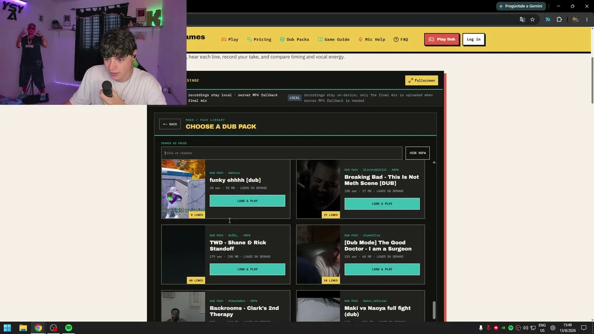The width and height of the screenshot is (594, 334).
Task: Go Back from the pack library
Action: (170, 124)
